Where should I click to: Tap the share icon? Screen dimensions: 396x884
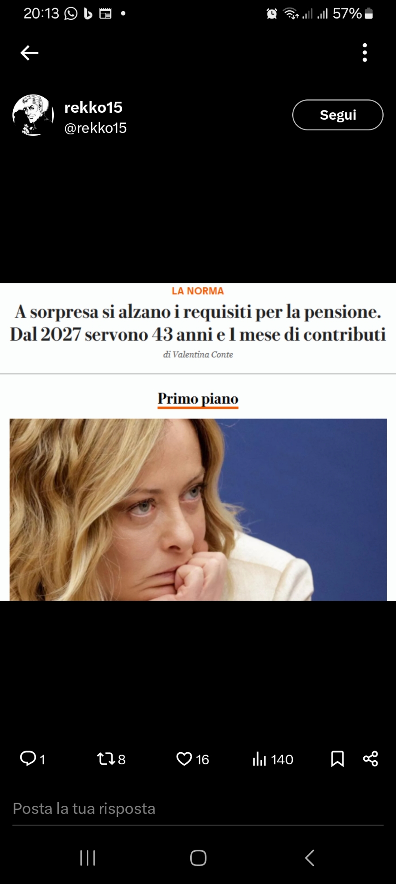(370, 759)
